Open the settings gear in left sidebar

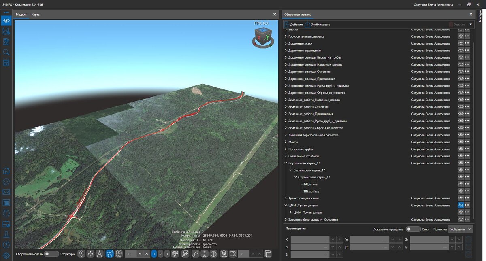click(6, 255)
